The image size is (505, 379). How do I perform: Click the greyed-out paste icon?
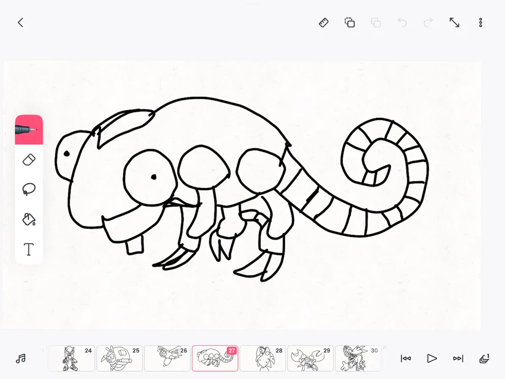coord(376,22)
